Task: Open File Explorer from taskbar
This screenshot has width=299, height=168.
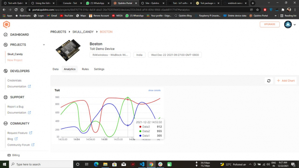Action: (x=105, y=164)
